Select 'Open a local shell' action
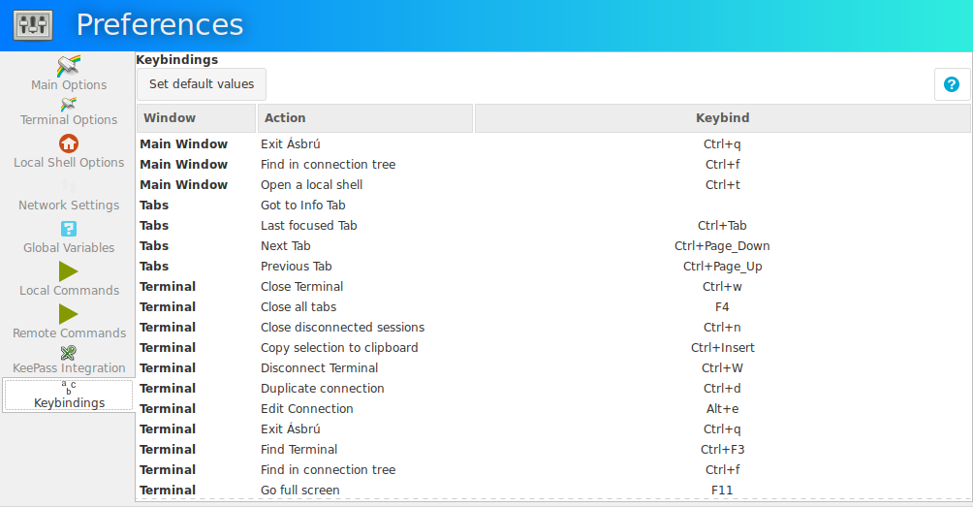This screenshot has height=507, width=973. tap(311, 185)
